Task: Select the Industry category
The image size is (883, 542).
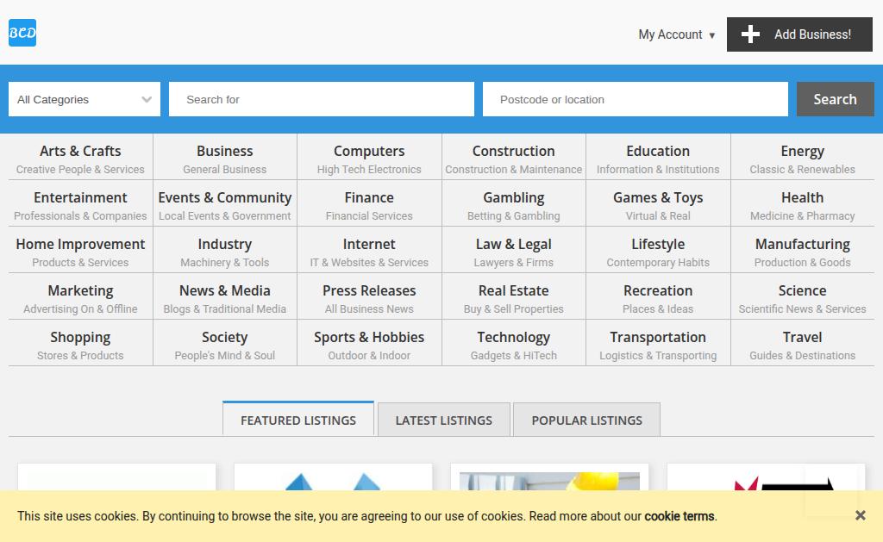Action: tap(225, 244)
